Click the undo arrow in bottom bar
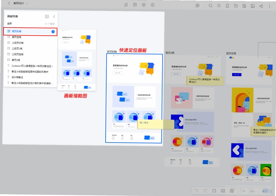 point(196,190)
